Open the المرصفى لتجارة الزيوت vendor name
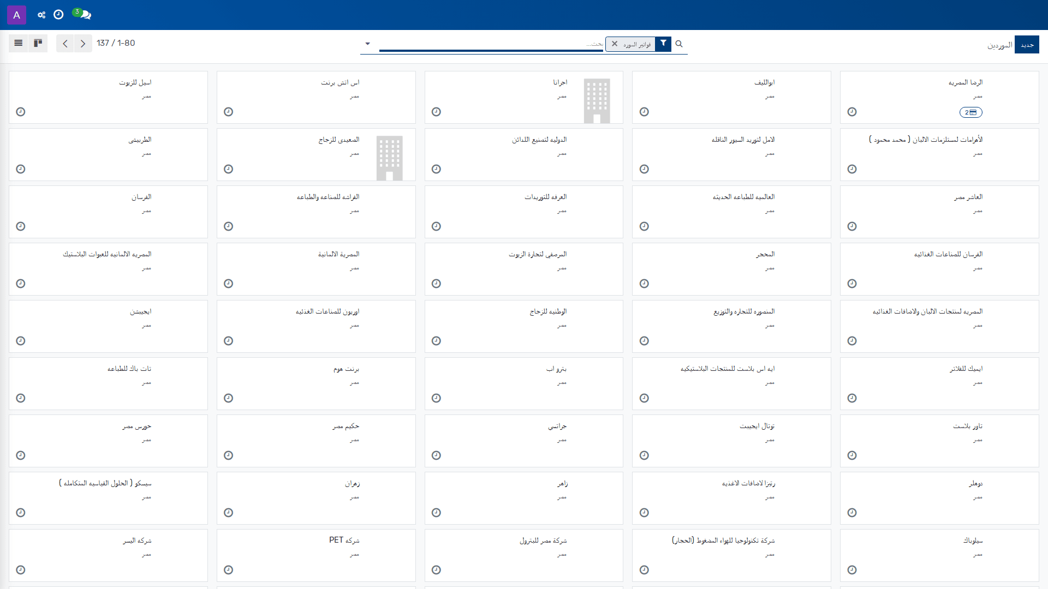The width and height of the screenshot is (1048, 589). [538, 254]
